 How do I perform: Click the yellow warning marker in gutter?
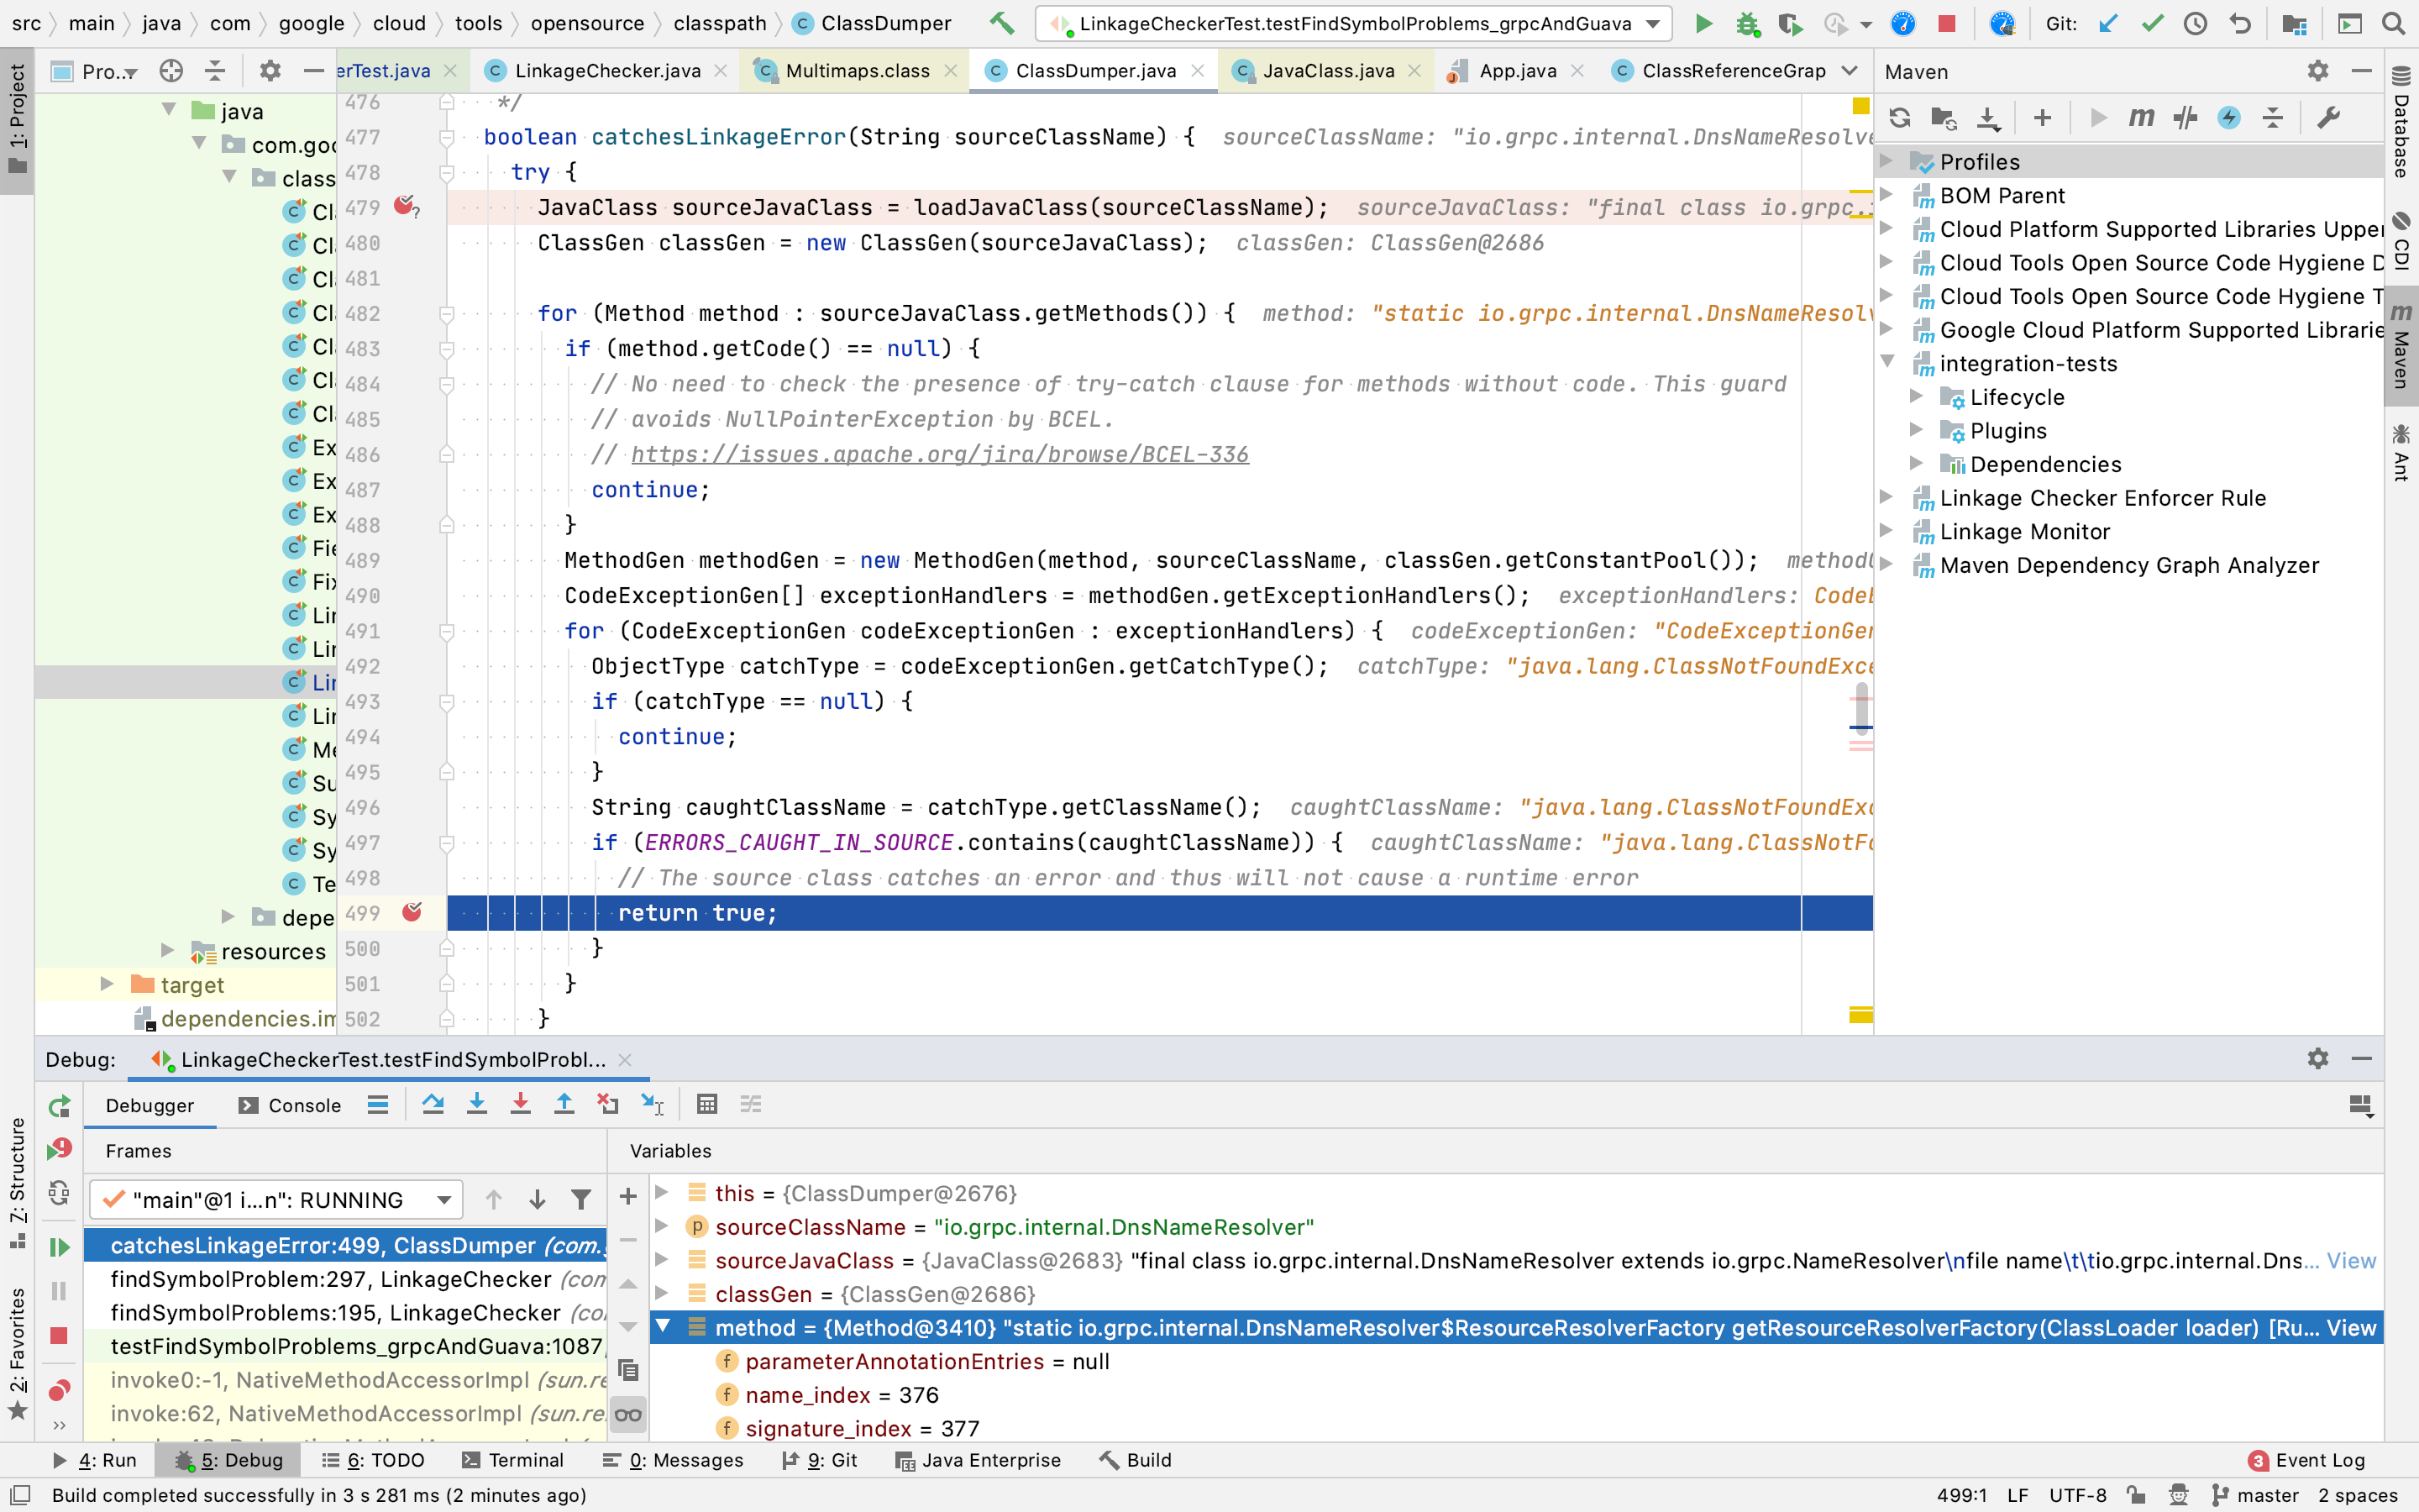[x=1860, y=105]
